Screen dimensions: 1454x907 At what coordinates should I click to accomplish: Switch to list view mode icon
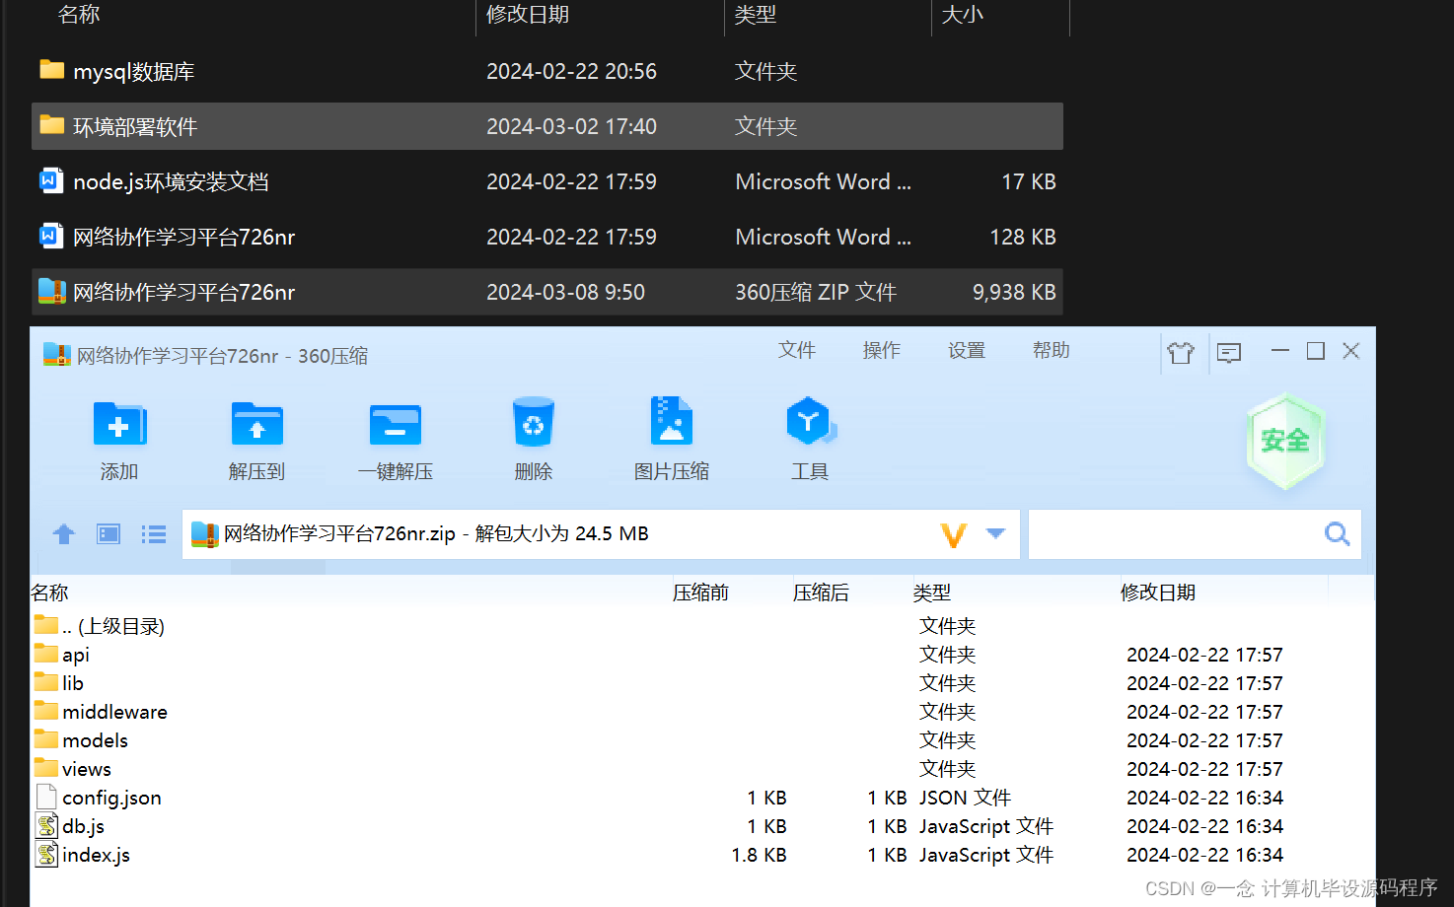click(x=153, y=533)
